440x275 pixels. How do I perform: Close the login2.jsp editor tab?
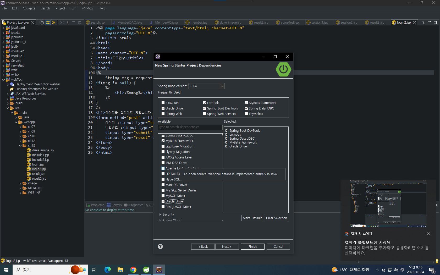414,23
